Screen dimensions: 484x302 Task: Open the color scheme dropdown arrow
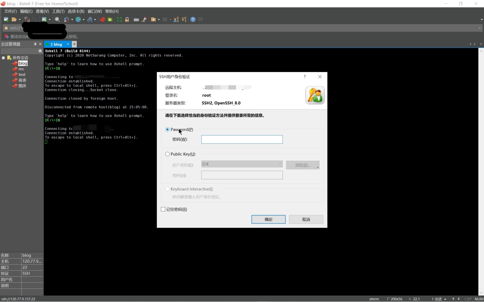pos(72,20)
